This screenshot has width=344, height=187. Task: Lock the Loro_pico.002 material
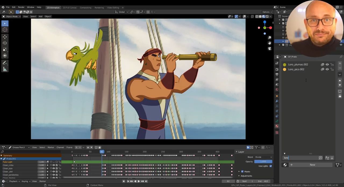pos(332,69)
